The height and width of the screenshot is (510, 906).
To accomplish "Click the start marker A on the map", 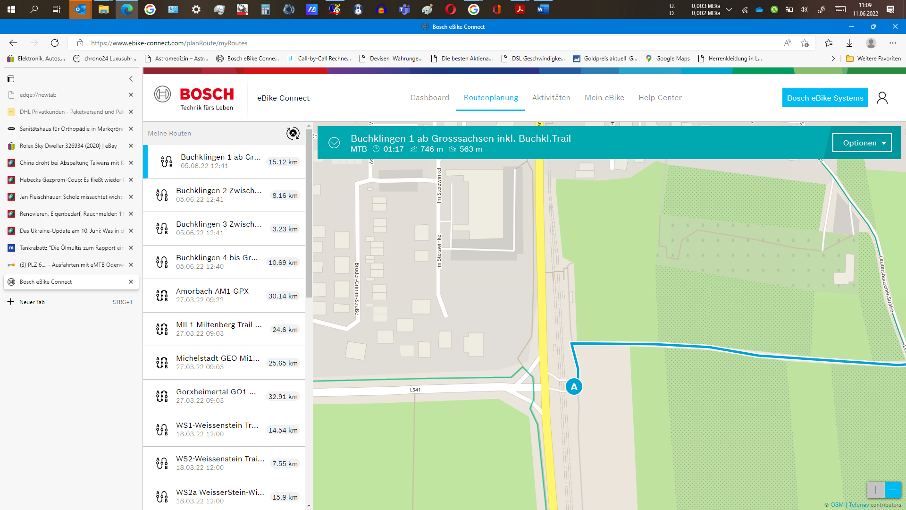I will 574,387.
